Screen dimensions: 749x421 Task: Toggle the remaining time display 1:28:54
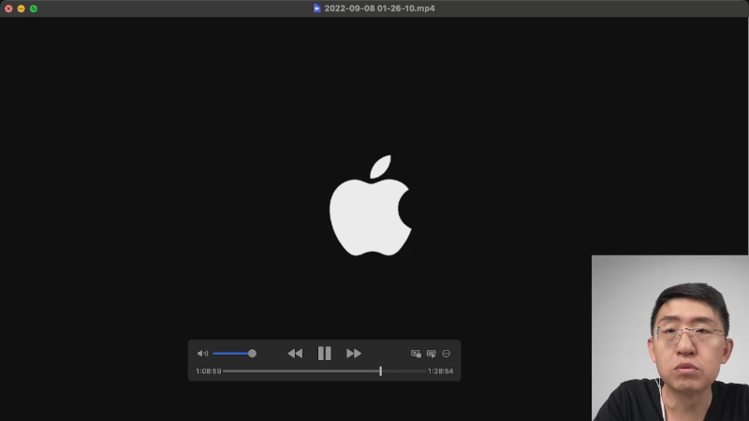click(440, 370)
